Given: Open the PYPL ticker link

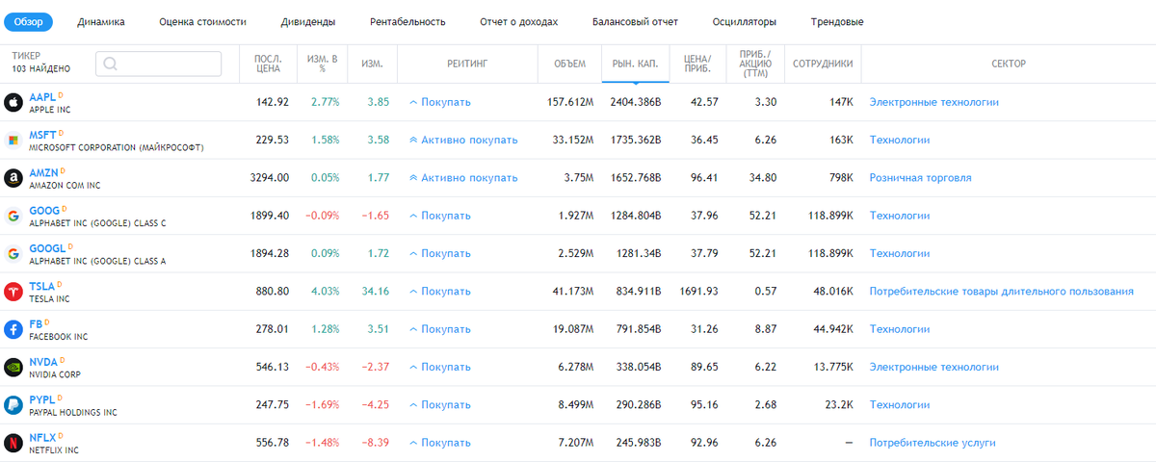Looking at the screenshot, I should point(42,400).
